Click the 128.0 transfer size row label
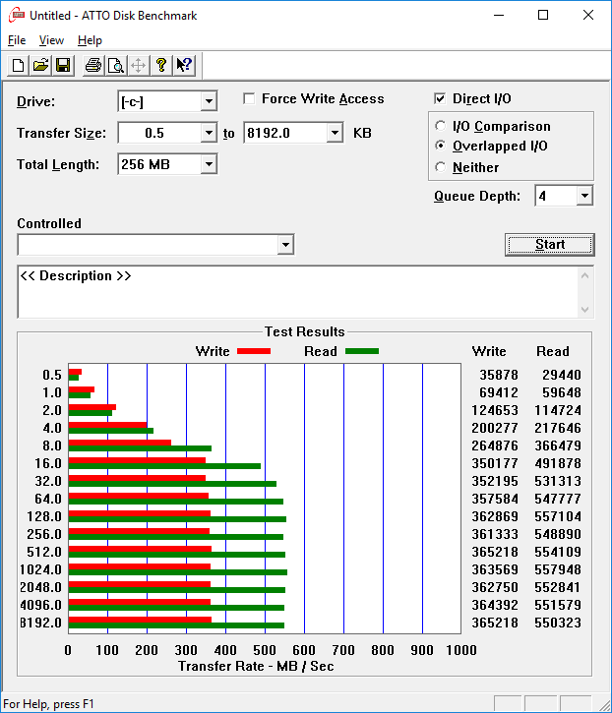The width and height of the screenshot is (612, 713). (x=44, y=516)
